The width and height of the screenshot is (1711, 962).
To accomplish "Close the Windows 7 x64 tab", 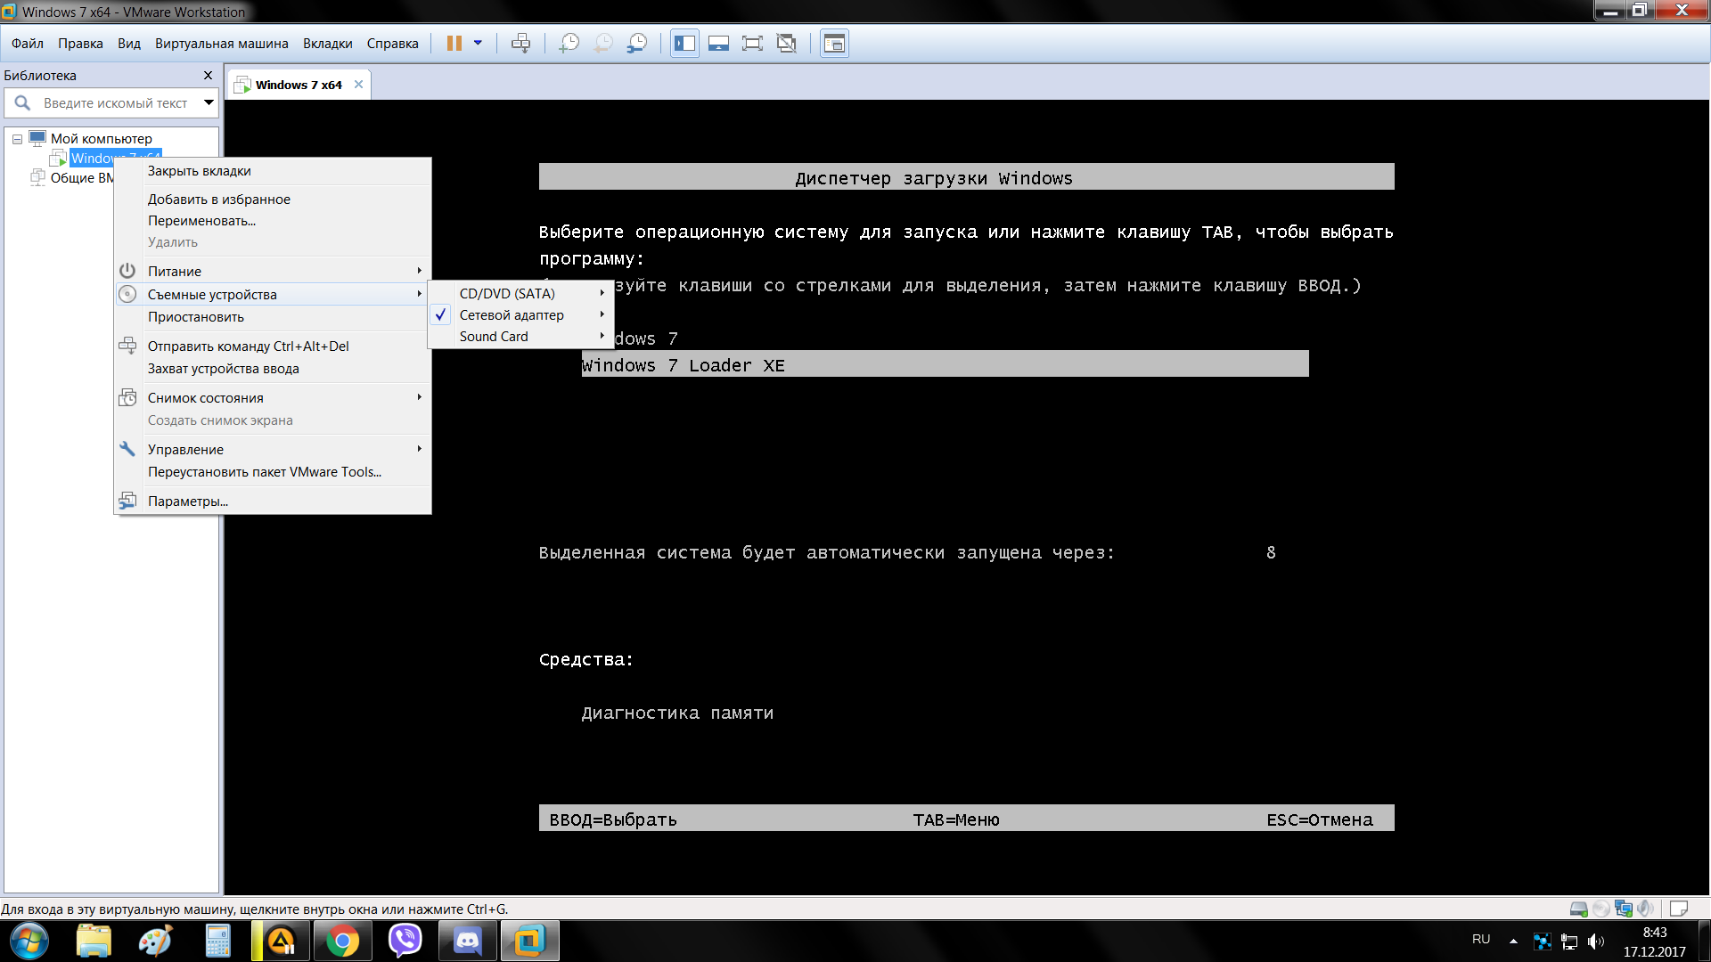I will (x=358, y=85).
